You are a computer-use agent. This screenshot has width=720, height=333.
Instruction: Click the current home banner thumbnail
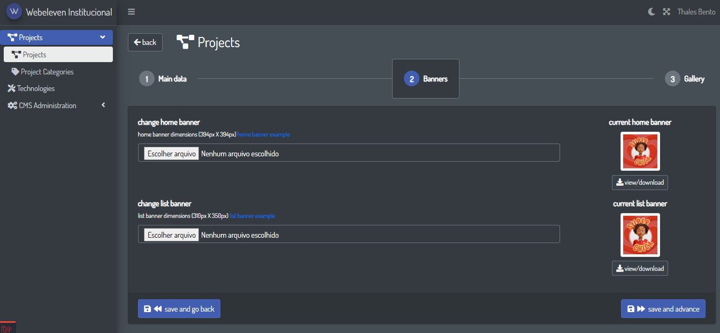click(x=640, y=152)
